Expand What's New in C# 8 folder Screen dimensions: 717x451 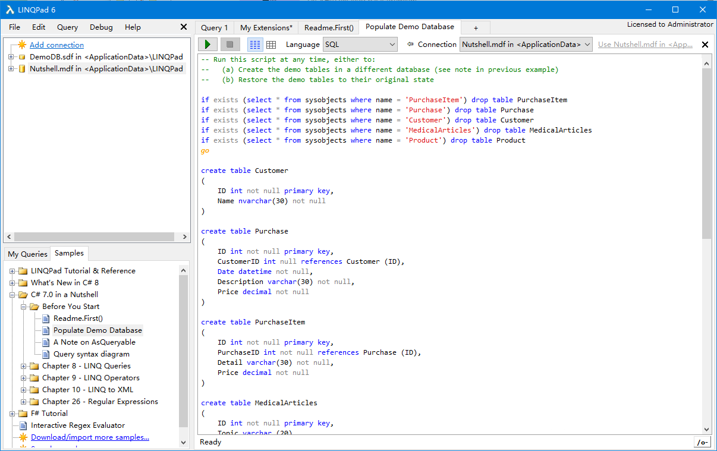click(12, 283)
